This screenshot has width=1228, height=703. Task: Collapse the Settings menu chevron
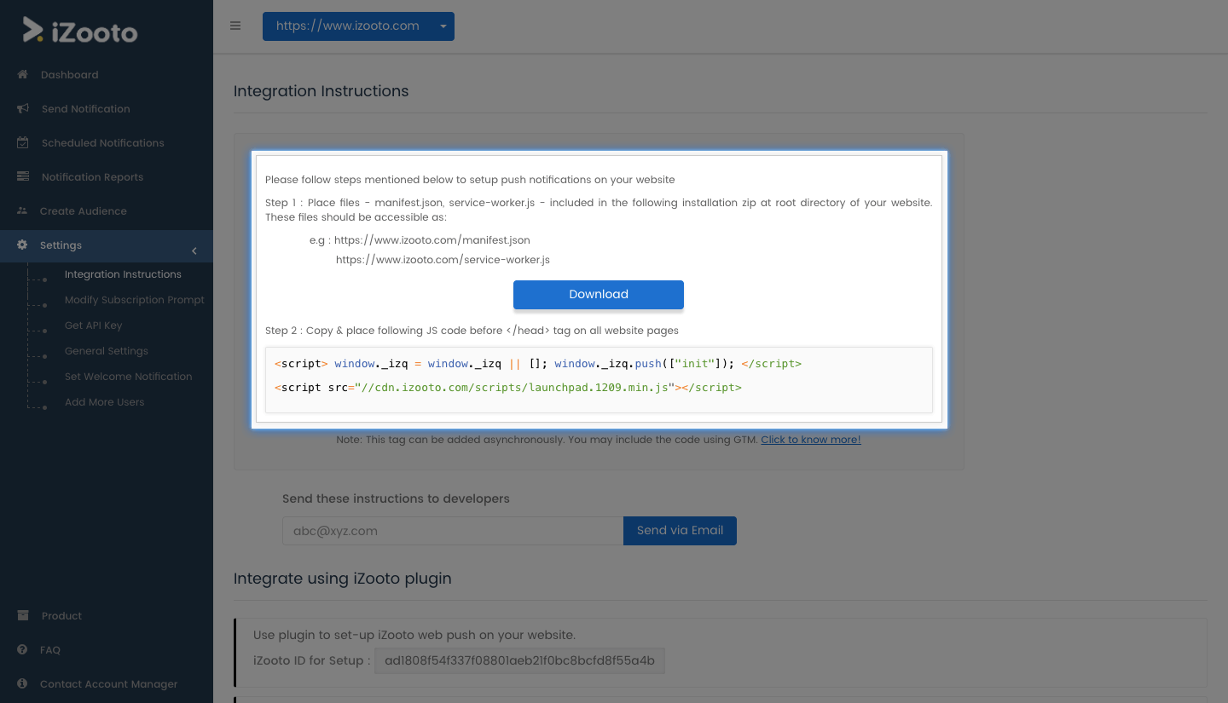[x=194, y=251]
